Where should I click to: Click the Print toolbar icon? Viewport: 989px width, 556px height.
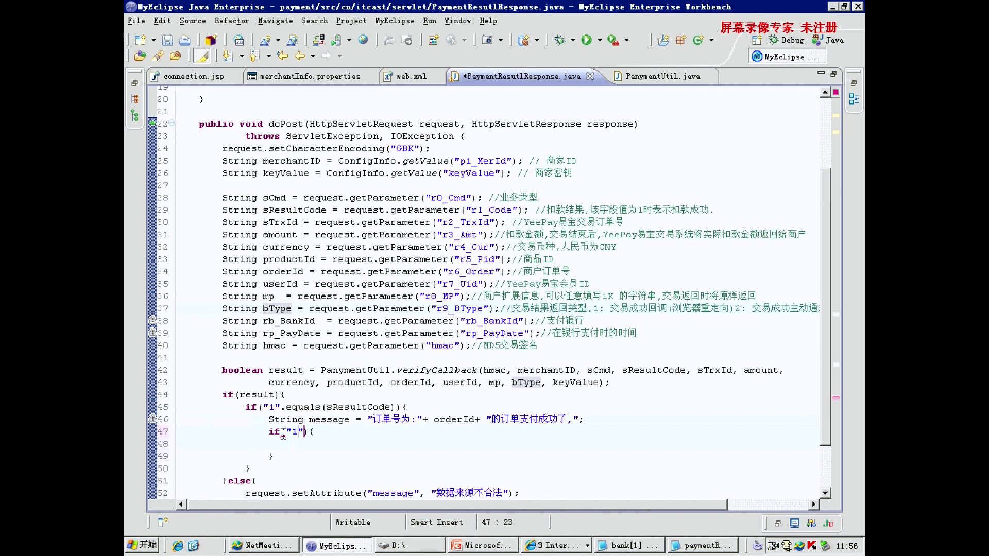coord(184,40)
